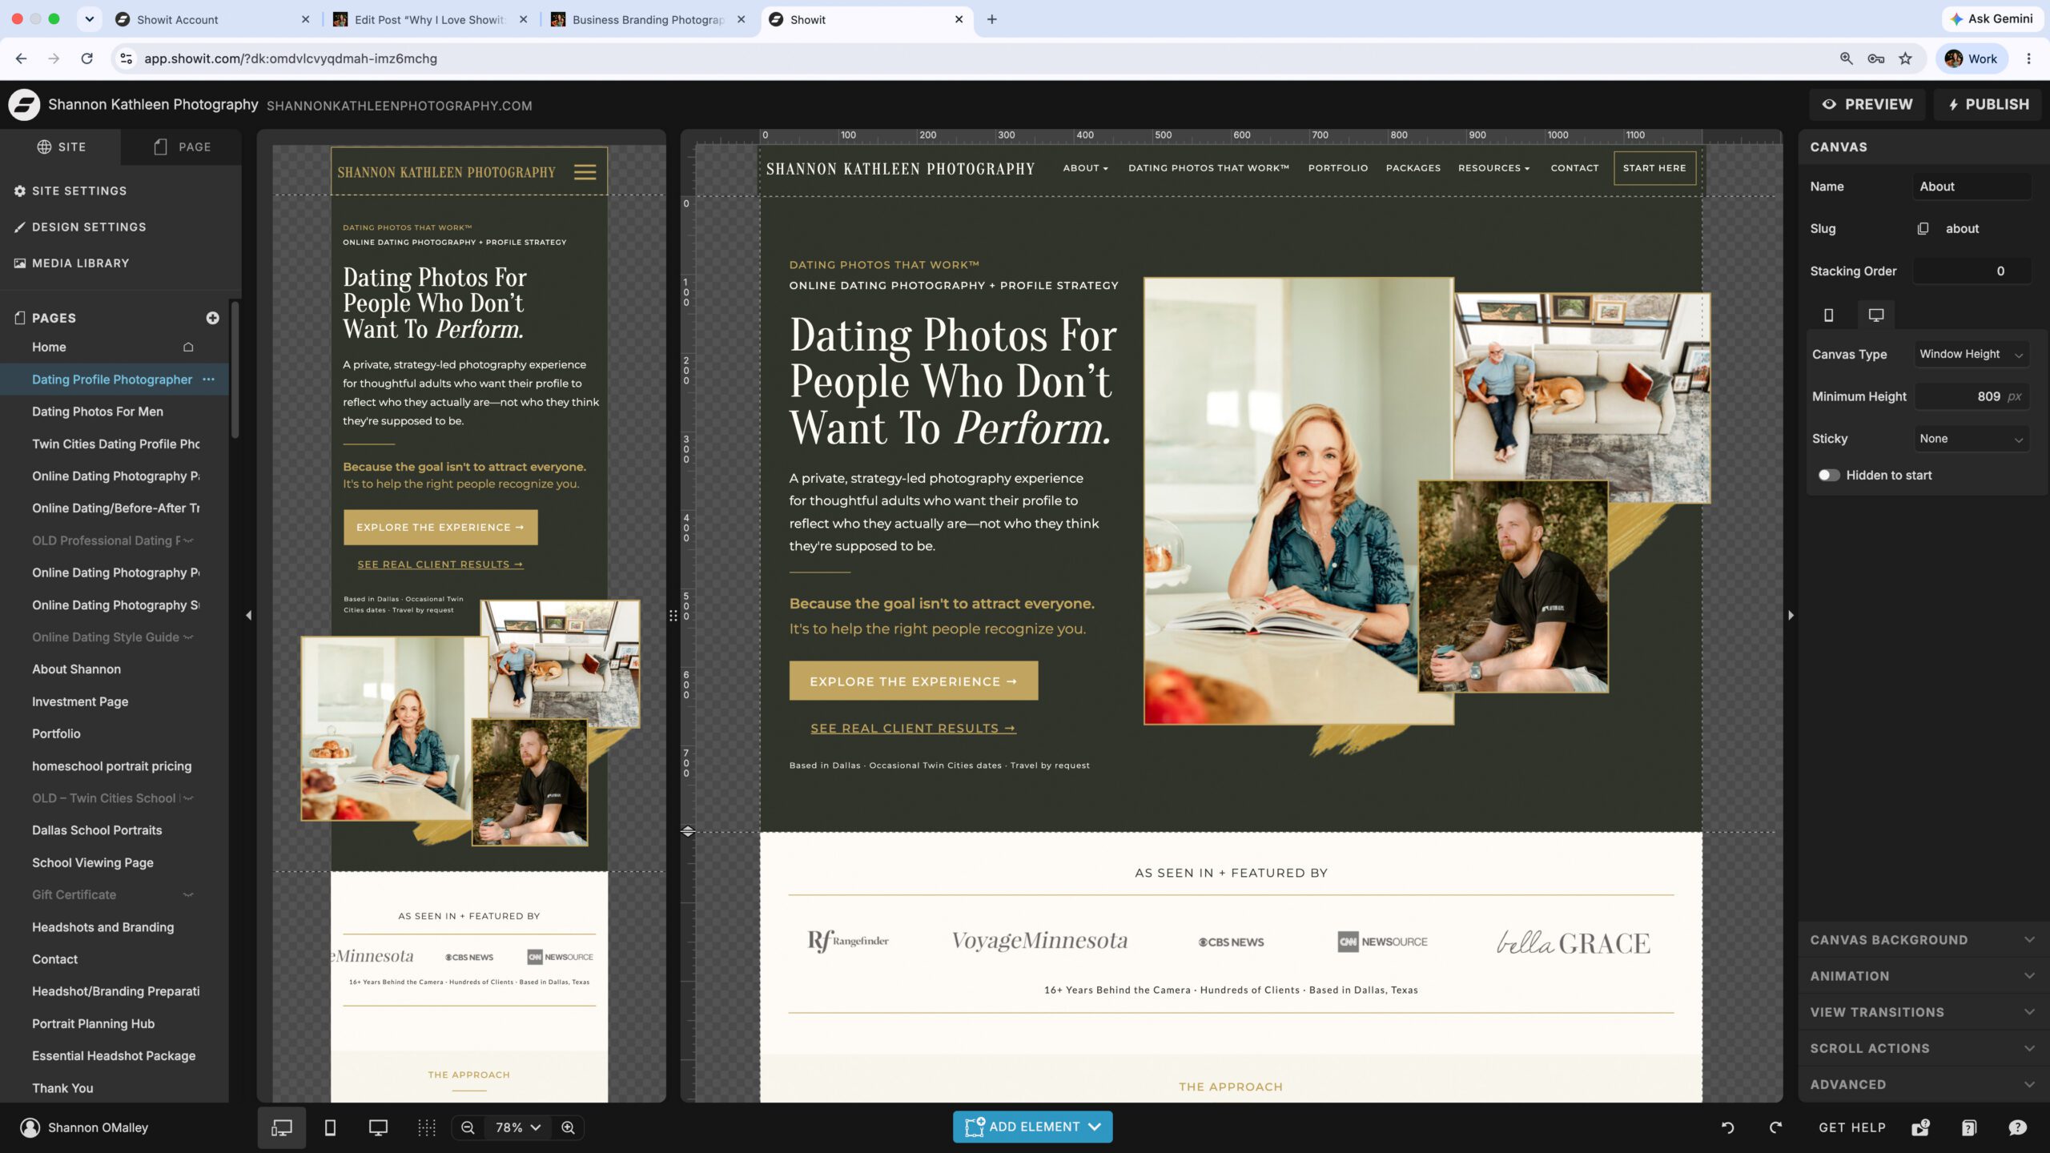Image resolution: width=2050 pixels, height=1153 pixels.
Task: Redo the last action
Action: [x=1775, y=1127]
